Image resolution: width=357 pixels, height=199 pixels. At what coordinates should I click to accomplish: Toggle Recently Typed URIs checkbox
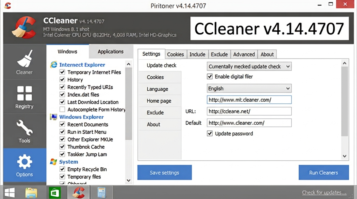tap(62, 87)
